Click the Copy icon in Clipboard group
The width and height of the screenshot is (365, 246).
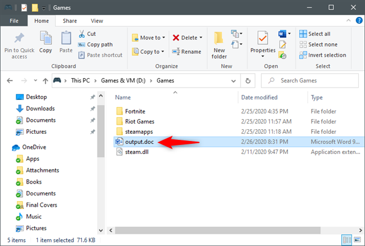point(46,38)
